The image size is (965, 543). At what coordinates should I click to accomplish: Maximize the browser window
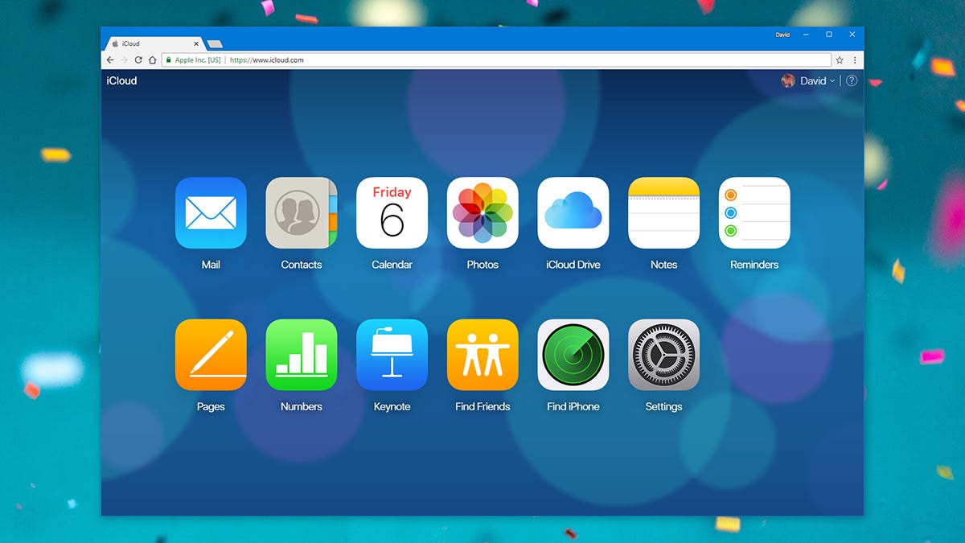(x=829, y=35)
